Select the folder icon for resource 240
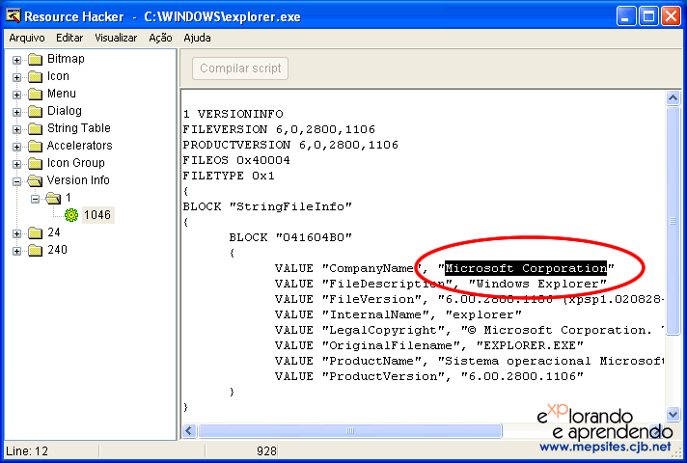 click(x=35, y=250)
